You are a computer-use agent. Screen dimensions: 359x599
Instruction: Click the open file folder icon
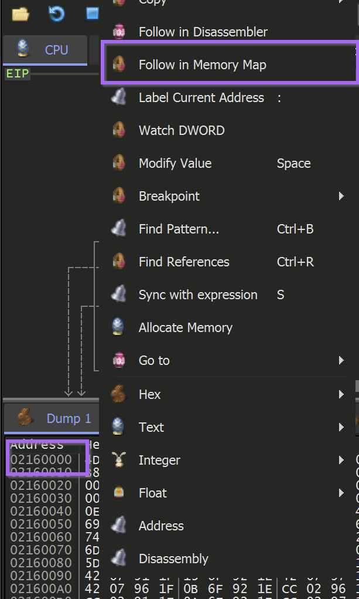click(20, 13)
